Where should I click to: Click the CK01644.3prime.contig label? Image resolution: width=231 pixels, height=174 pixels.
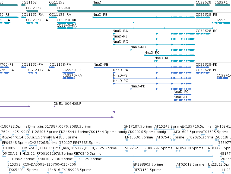click(x=108, y=132)
